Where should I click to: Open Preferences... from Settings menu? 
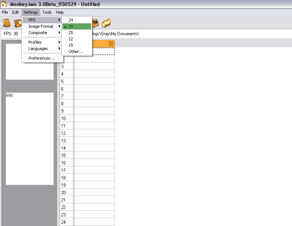point(42,58)
